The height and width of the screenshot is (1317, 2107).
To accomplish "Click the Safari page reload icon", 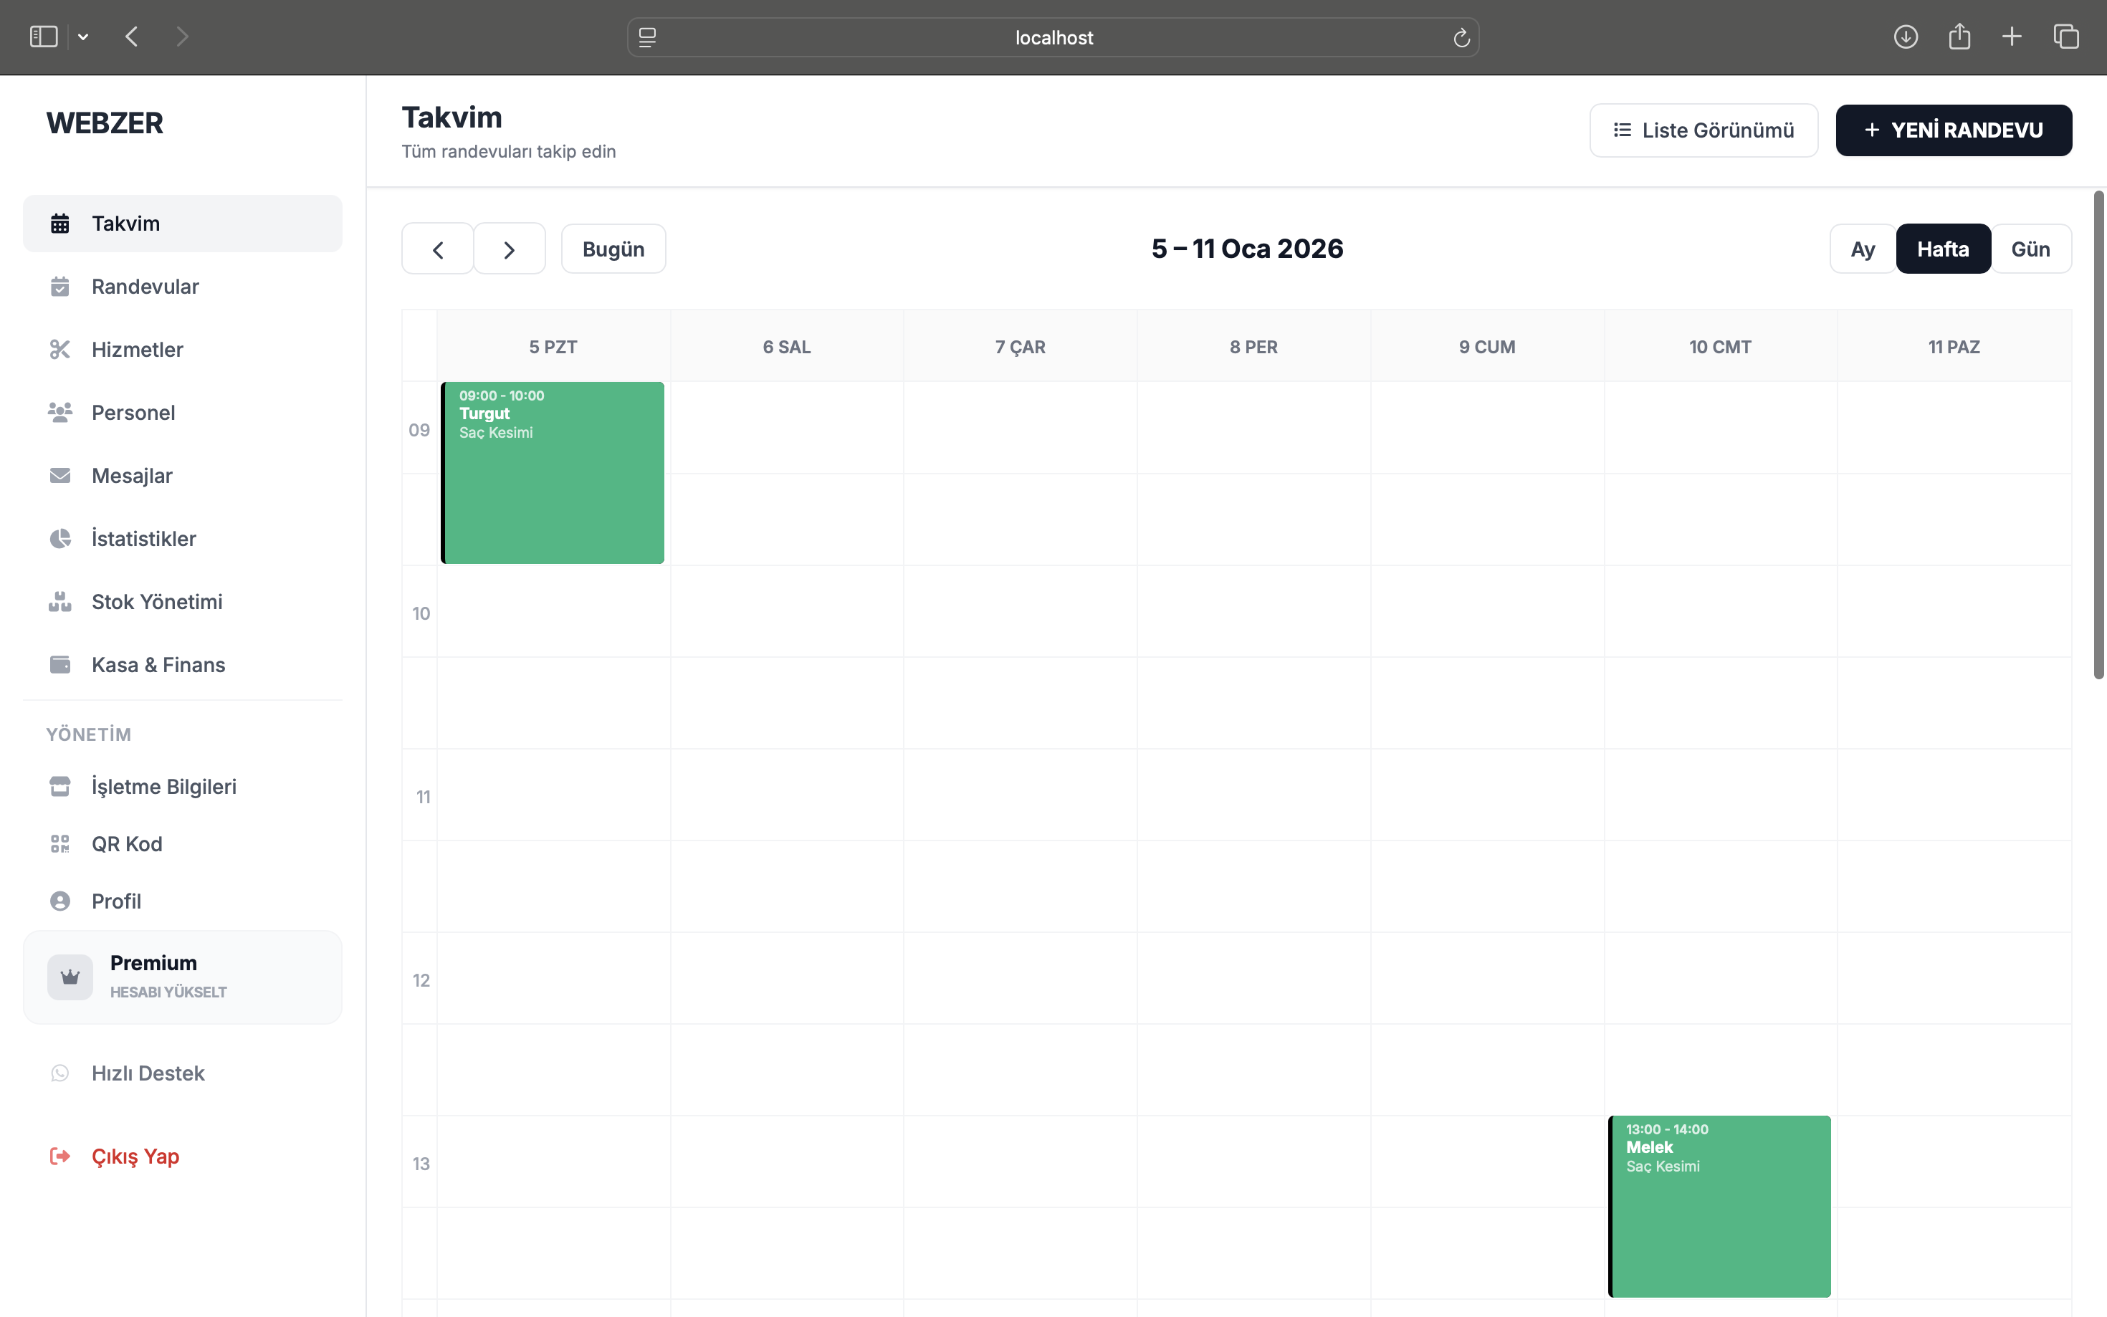I will click(1461, 37).
